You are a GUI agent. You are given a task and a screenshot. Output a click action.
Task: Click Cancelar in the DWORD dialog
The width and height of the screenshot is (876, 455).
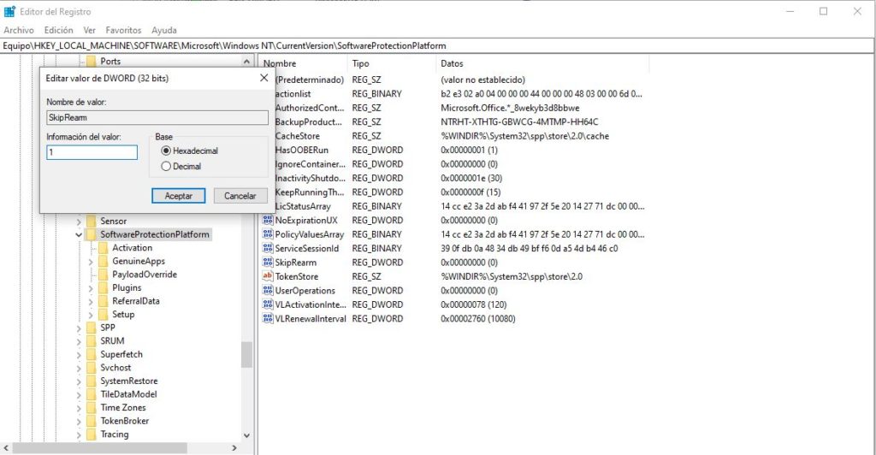point(240,196)
